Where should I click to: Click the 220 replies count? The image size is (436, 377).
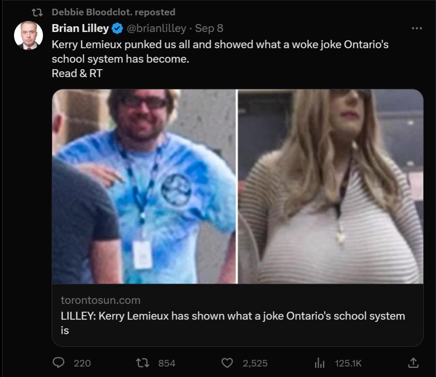coord(82,363)
